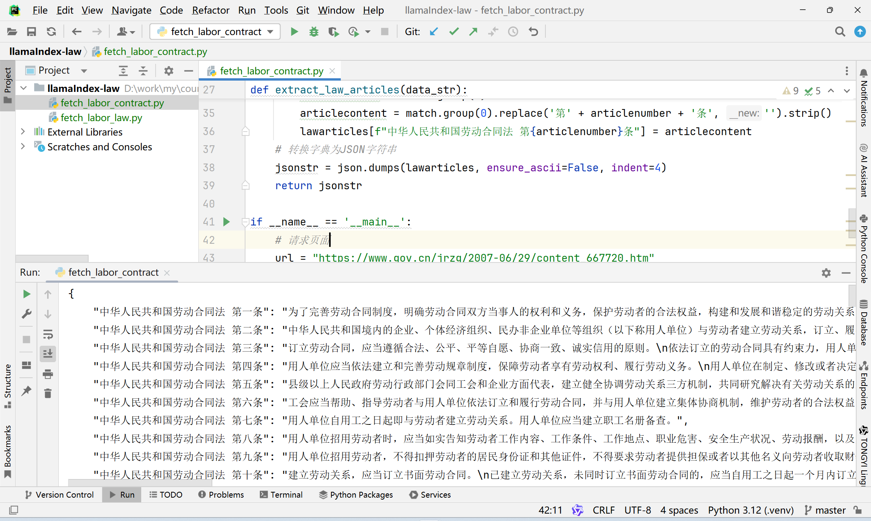Run fetch_labor_contract with the green play button

pos(294,32)
